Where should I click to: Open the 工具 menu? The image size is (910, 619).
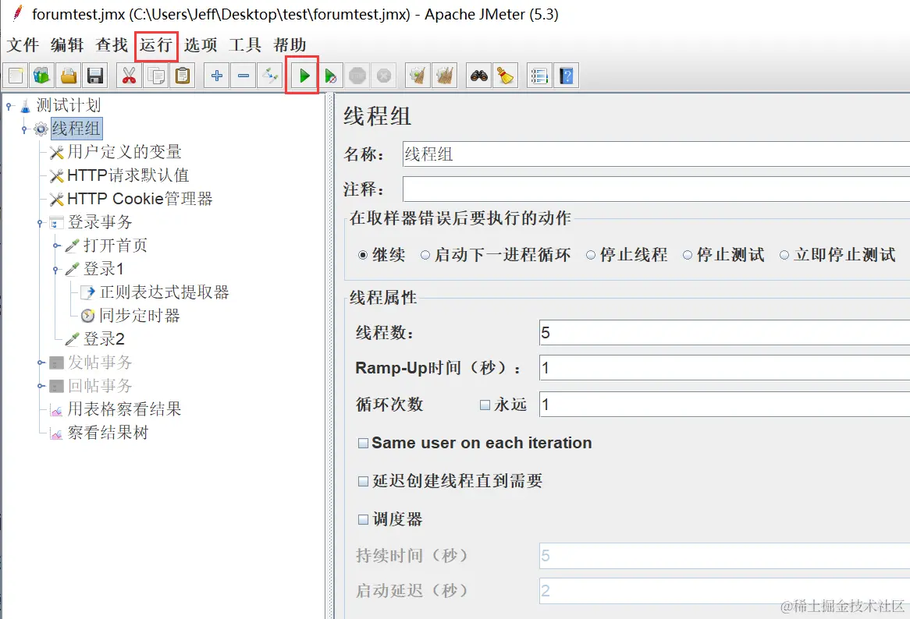(x=245, y=44)
